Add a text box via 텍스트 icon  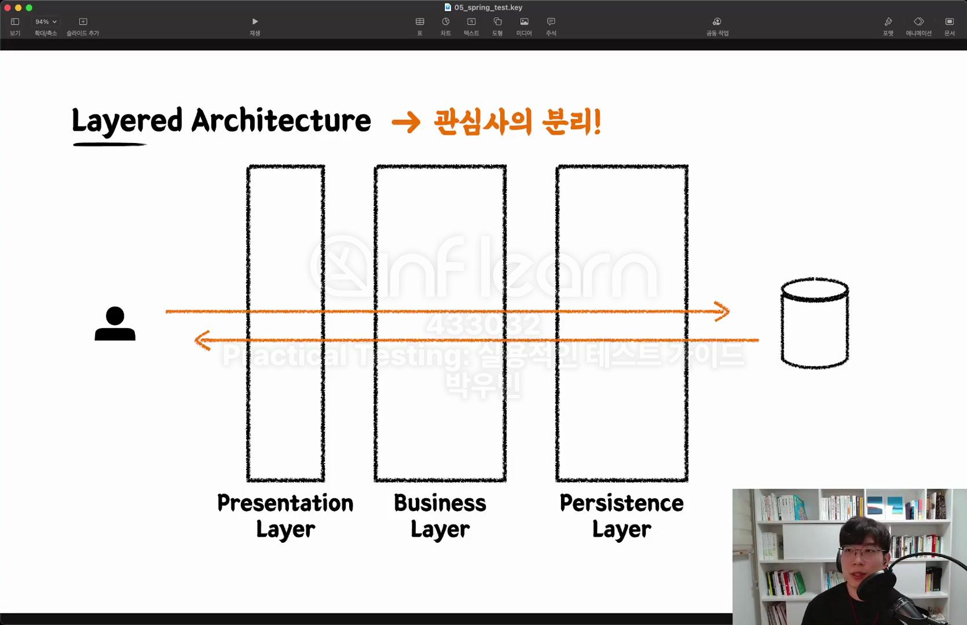[471, 26]
